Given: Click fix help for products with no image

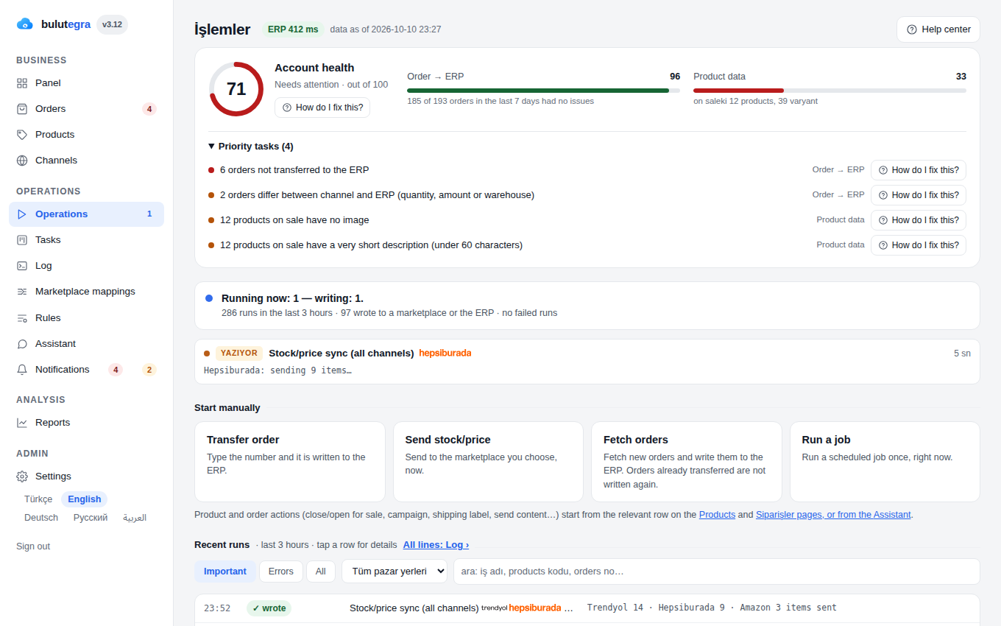Looking at the screenshot, I should click(919, 220).
